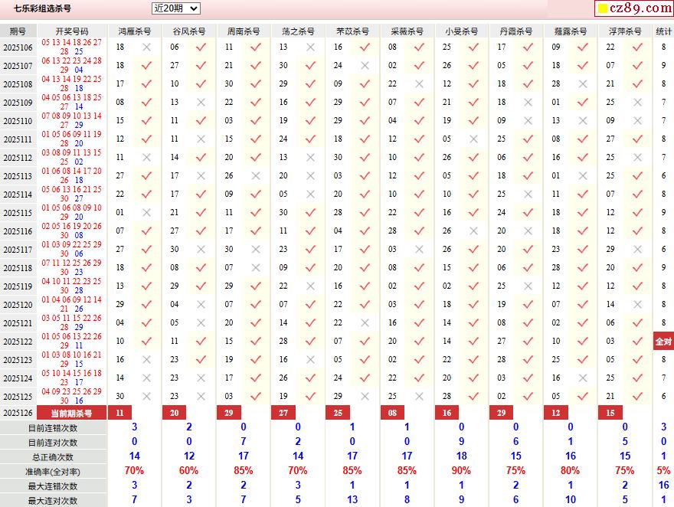Open the 近20期 period dropdown
This screenshot has width=674, height=507.
[x=175, y=8]
